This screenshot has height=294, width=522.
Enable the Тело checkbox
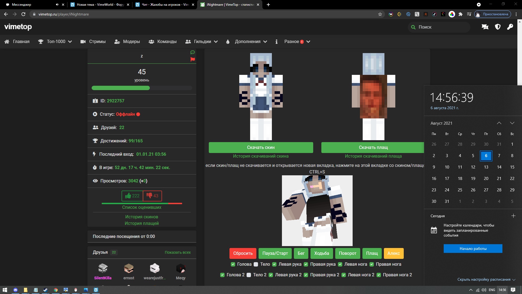coord(256,264)
